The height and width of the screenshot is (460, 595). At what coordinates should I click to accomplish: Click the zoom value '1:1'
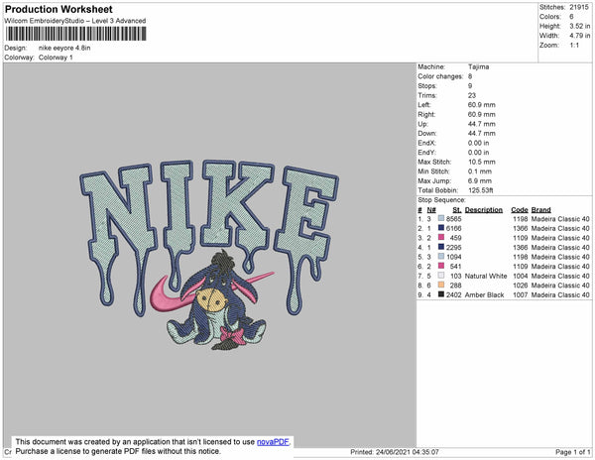574,46
